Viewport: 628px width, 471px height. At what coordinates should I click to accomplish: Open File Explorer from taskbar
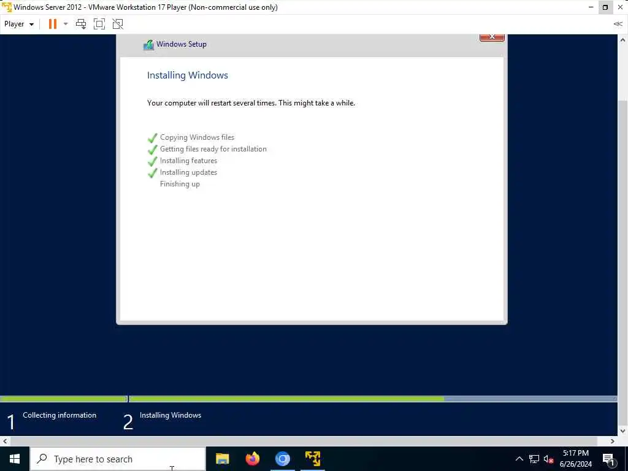tap(222, 459)
